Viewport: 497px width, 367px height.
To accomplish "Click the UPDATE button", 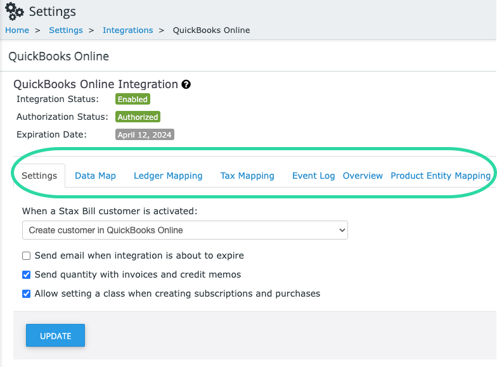I will (56, 335).
